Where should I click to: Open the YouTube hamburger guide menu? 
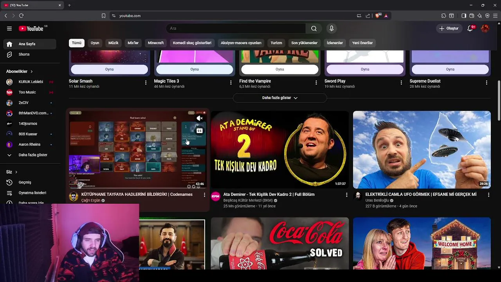[x=9, y=29]
